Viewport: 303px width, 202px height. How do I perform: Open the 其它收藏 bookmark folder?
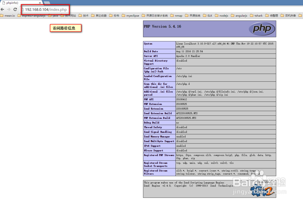(x=99, y=16)
